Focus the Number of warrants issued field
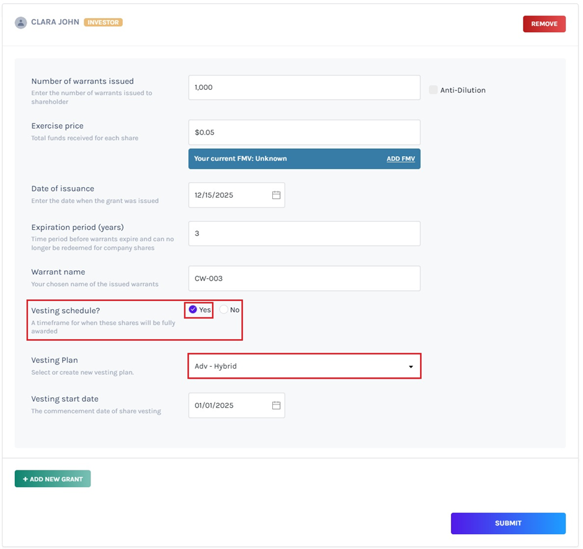 304,87
